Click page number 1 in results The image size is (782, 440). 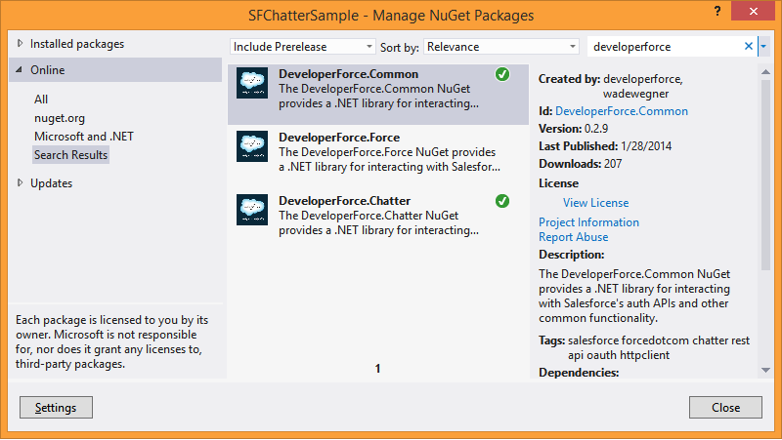(x=377, y=369)
